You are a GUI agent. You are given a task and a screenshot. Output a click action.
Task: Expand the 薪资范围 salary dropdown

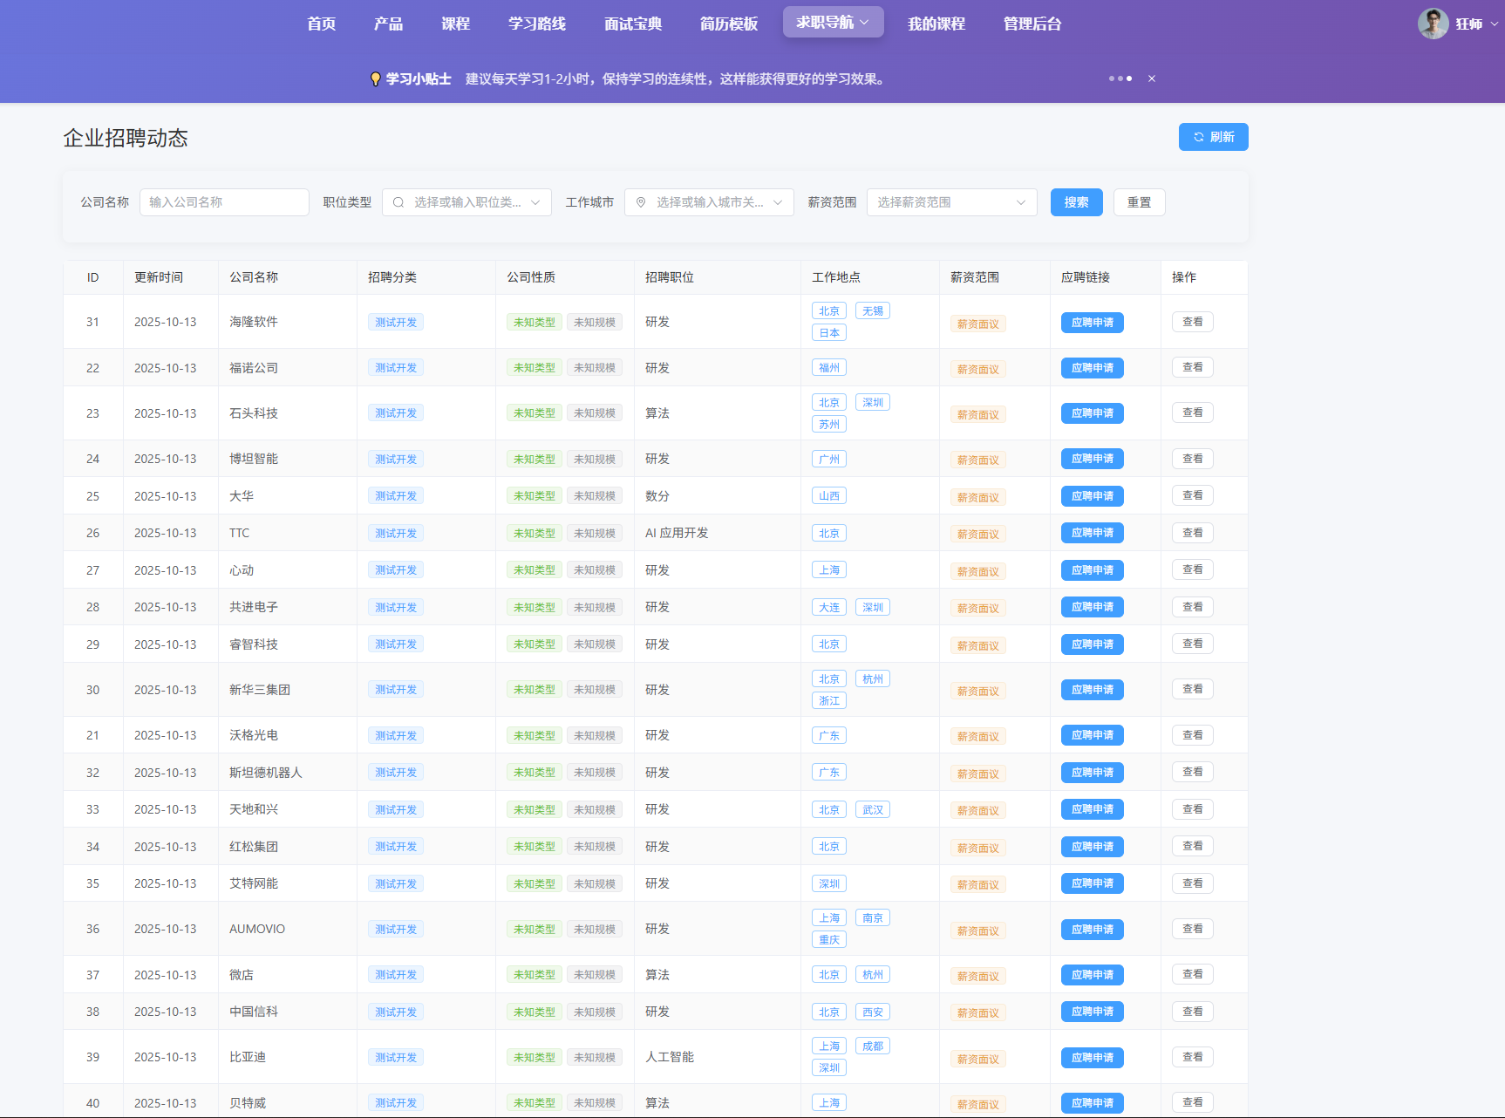(1020, 202)
